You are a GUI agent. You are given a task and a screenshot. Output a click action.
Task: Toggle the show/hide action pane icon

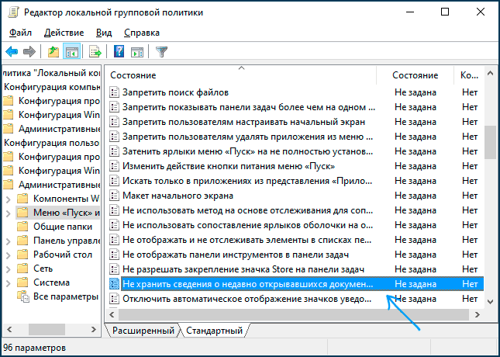pyautogui.click(x=137, y=51)
